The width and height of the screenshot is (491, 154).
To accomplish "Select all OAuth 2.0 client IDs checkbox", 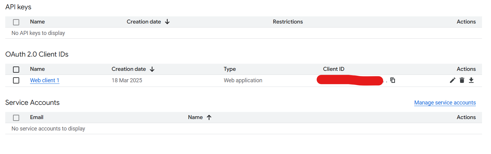I will [x=16, y=70].
